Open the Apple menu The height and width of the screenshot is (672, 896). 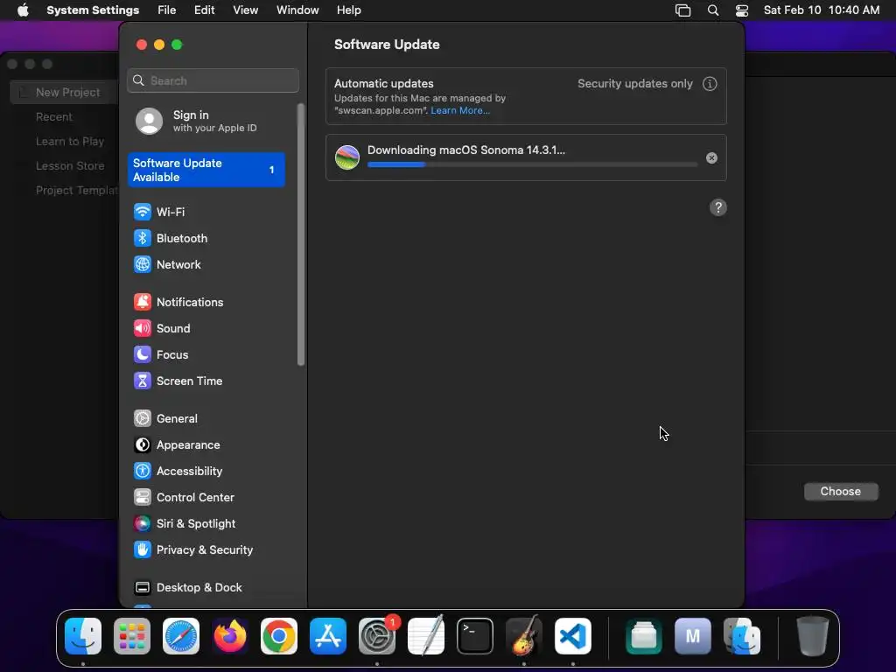point(23,10)
